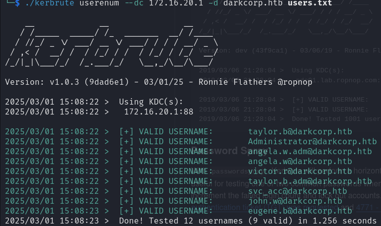381x226 pixels.
Task: Click angela.w@darkcorp.htb username
Action: click(300, 162)
